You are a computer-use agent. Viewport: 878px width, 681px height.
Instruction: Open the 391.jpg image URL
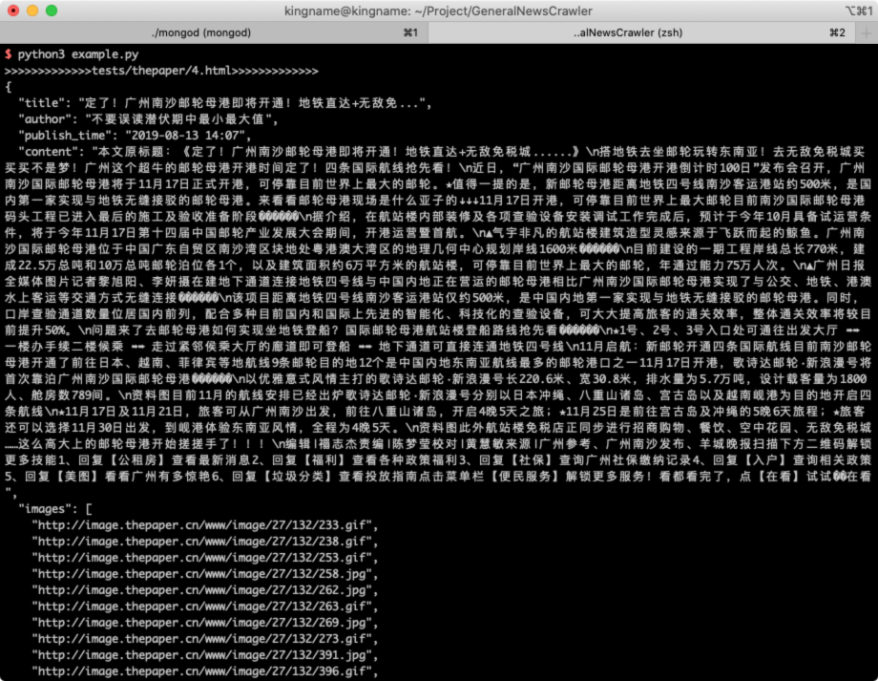click(x=201, y=655)
